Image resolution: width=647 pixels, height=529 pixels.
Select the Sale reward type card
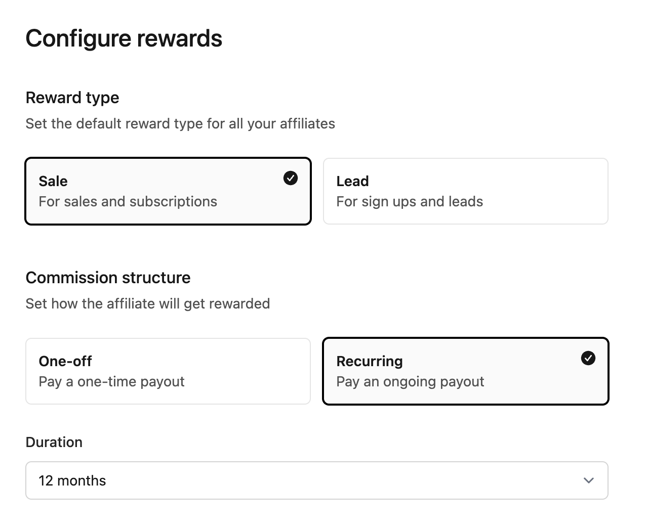pos(168,191)
